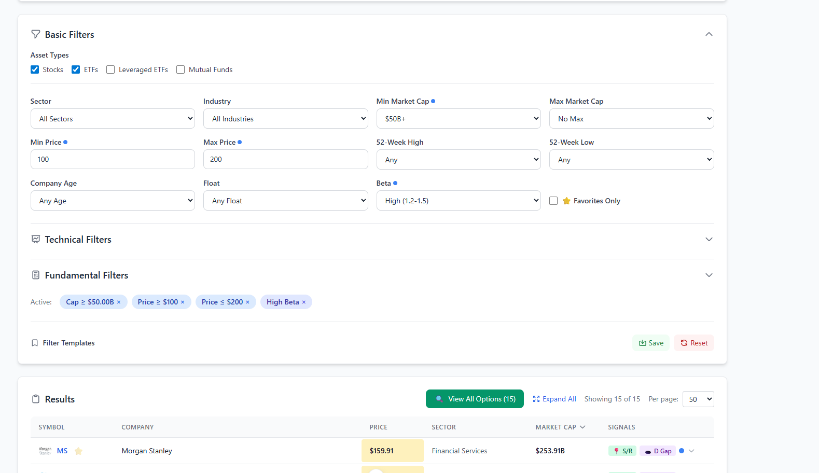Open Filter Templates

[x=63, y=343]
